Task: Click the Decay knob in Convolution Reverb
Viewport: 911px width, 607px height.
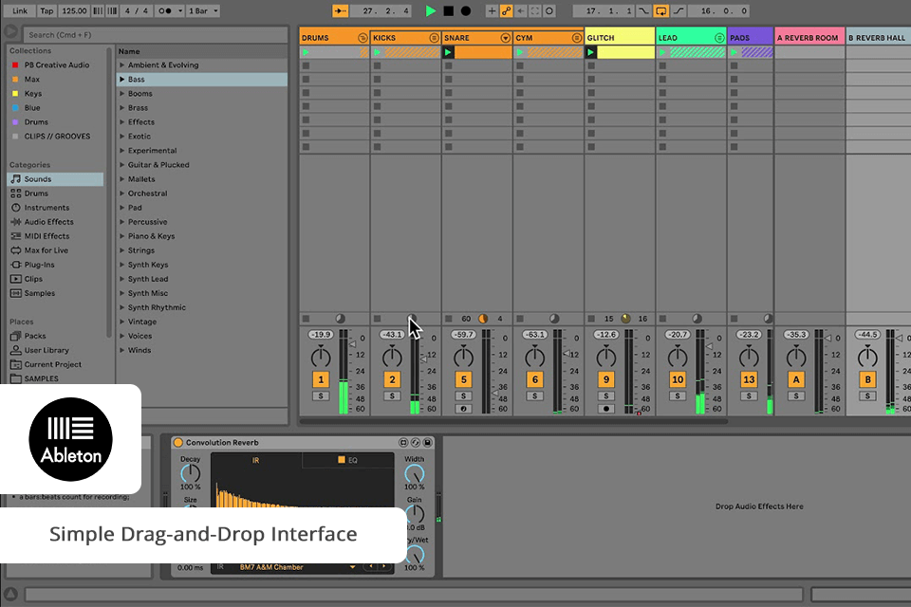Action: pos(190,474)
